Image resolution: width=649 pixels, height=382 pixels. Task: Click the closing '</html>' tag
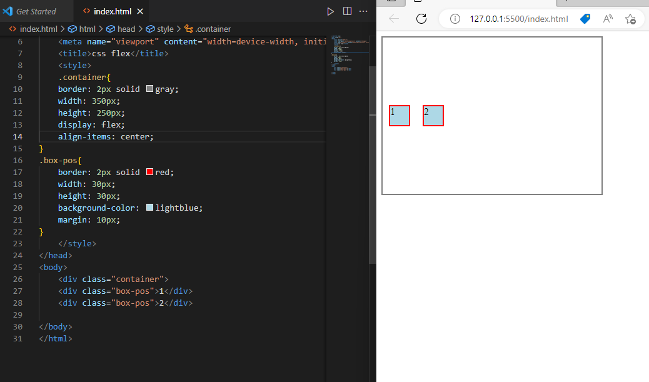(x=56, y=338)
